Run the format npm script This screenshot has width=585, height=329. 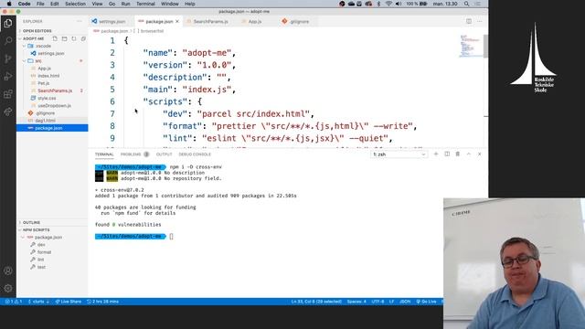click(44, 252)
